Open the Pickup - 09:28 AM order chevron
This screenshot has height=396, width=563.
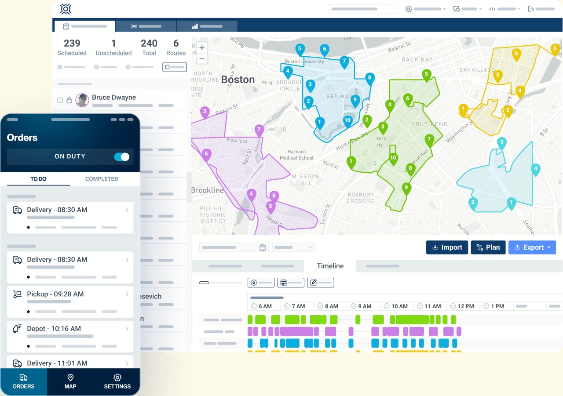[x=127, y=294]
